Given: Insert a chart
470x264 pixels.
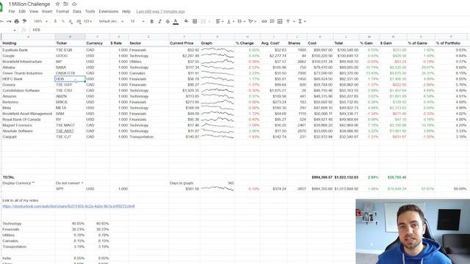Looking at the screenshot, I should coord(280,21).
